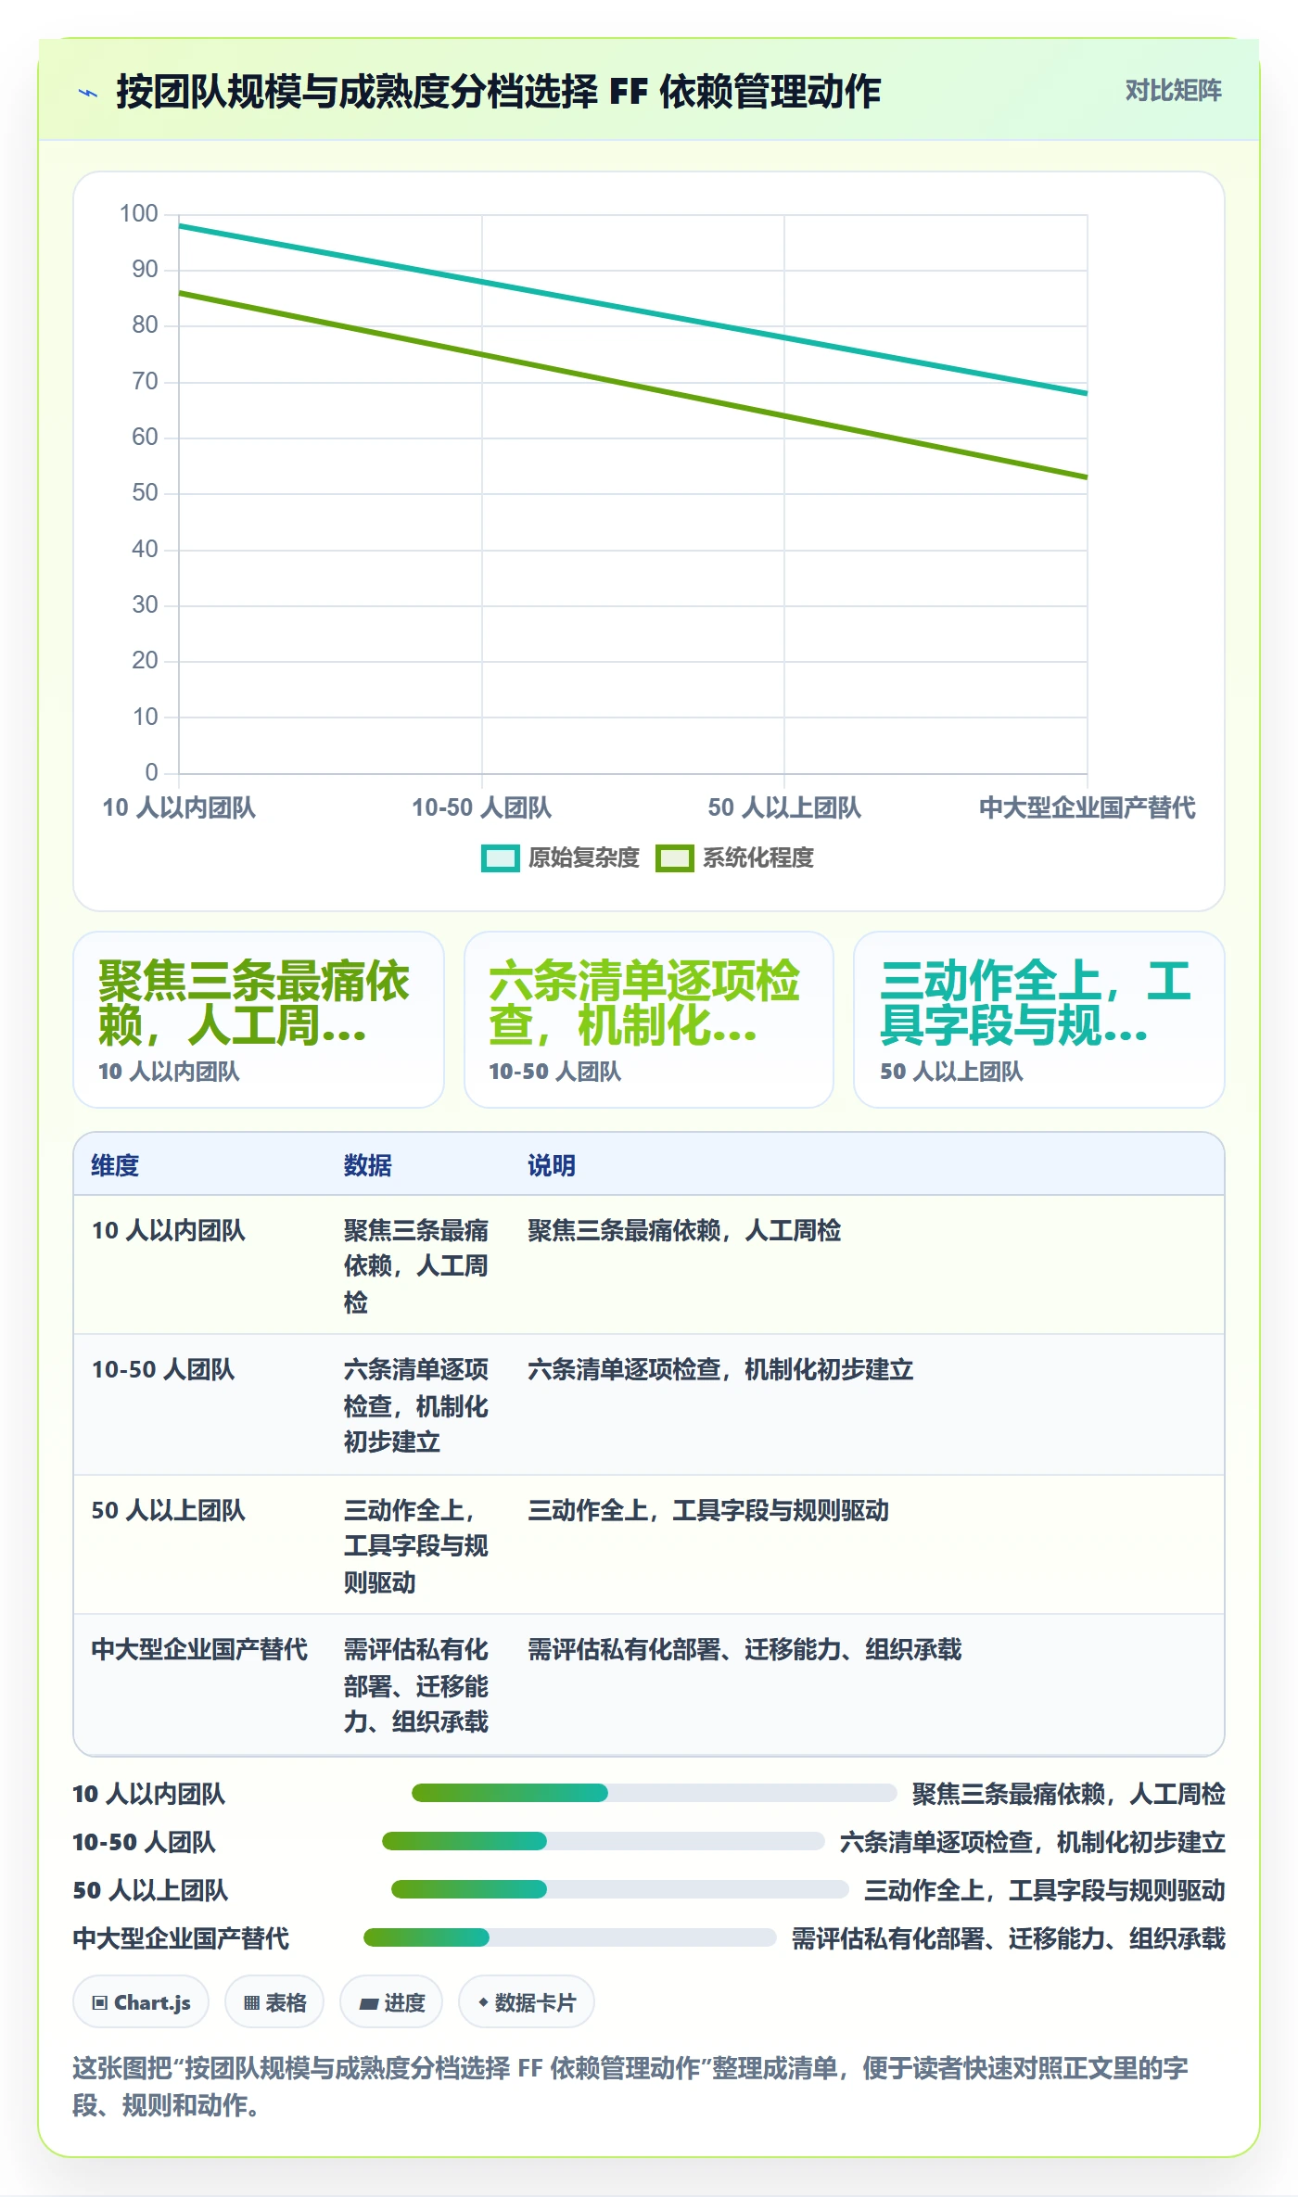Toggle the 原始复杂度 legend item
Image resolution: width=1298 pixels, height=2197 pixels.
(561, 857)
